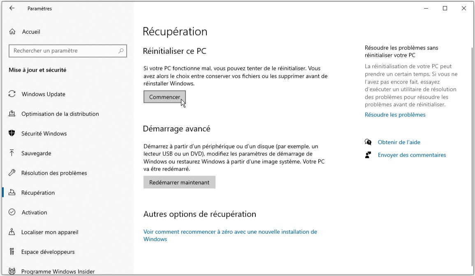Click the Accueil home icon
The image size is (475, 276).
point(12,32)
